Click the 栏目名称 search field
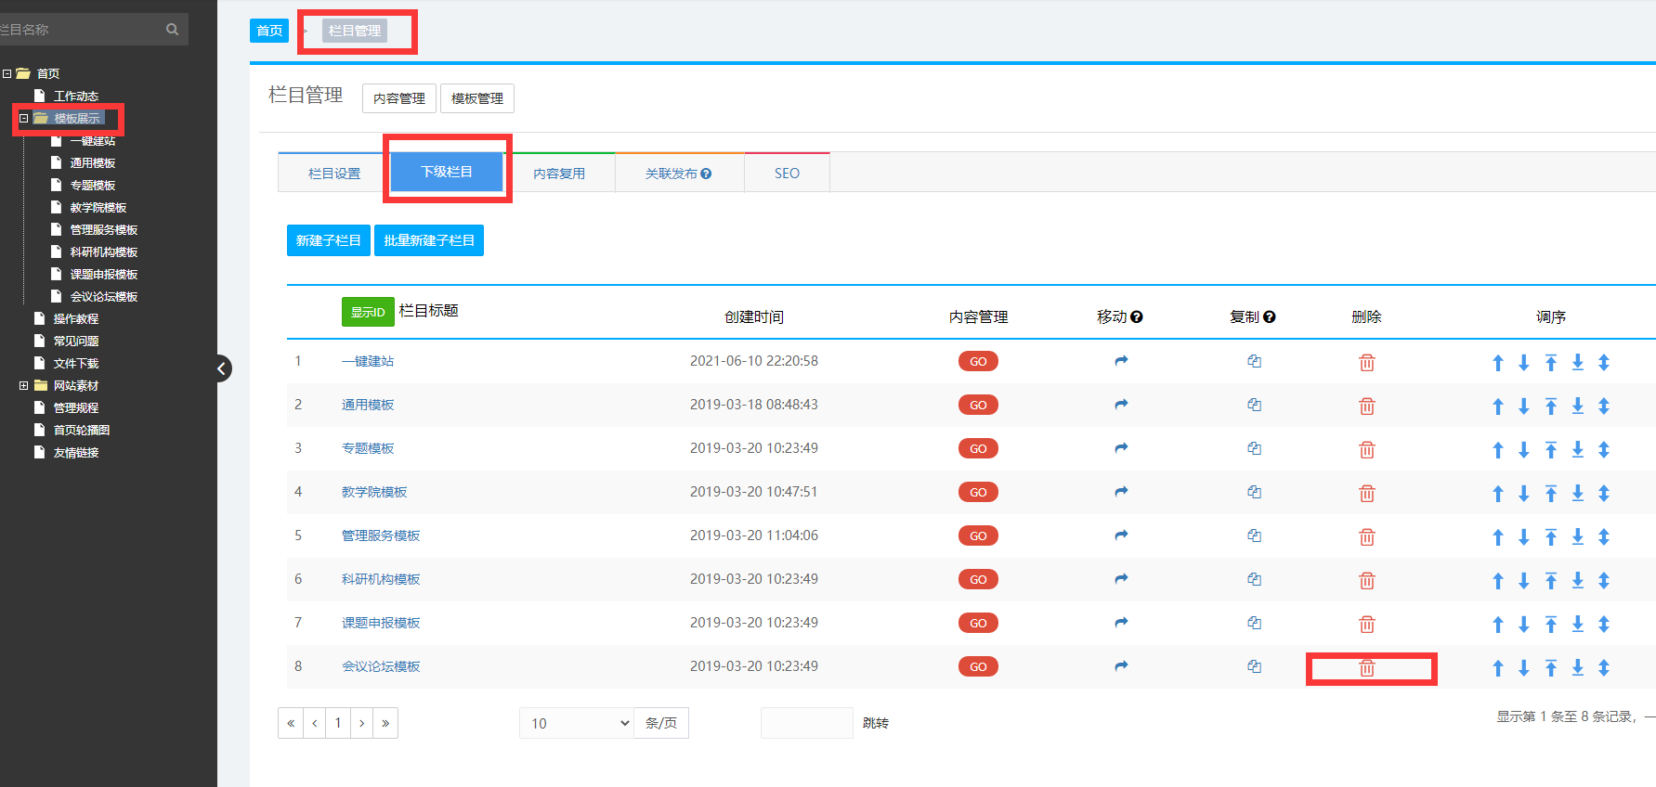 [82, 30]
